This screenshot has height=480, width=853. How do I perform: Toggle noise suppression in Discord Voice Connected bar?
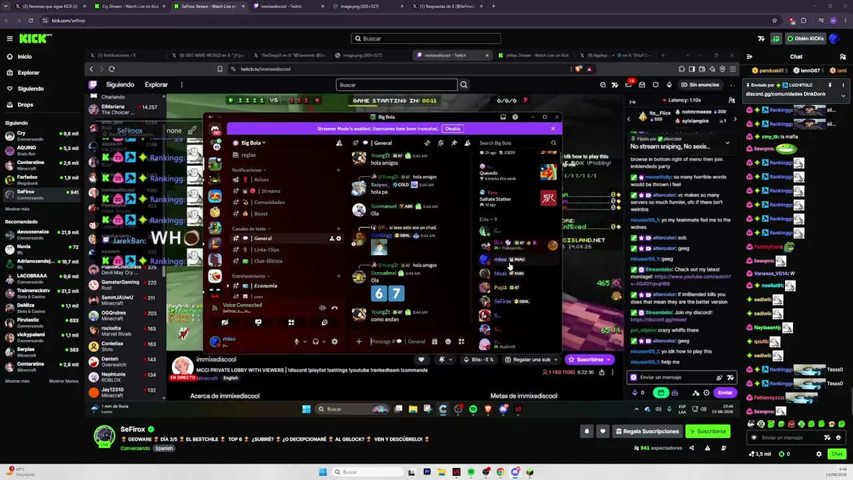(323, 308)
